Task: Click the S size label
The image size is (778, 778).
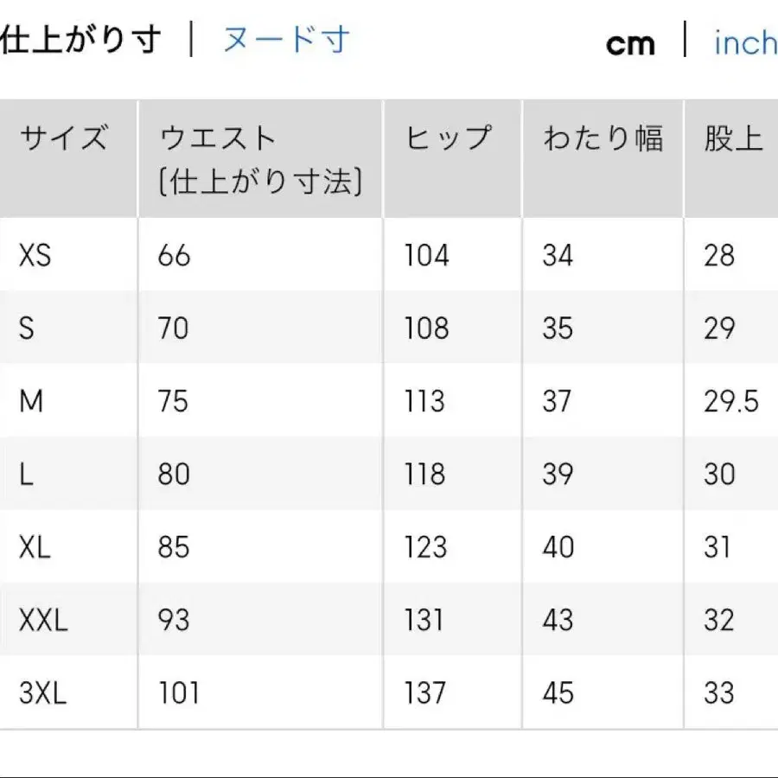Action: pyautogui.click(x=26, y=328)
